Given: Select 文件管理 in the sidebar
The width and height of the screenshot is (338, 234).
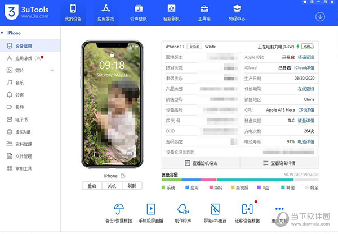Looking at the screenshot, I should 30,156.
